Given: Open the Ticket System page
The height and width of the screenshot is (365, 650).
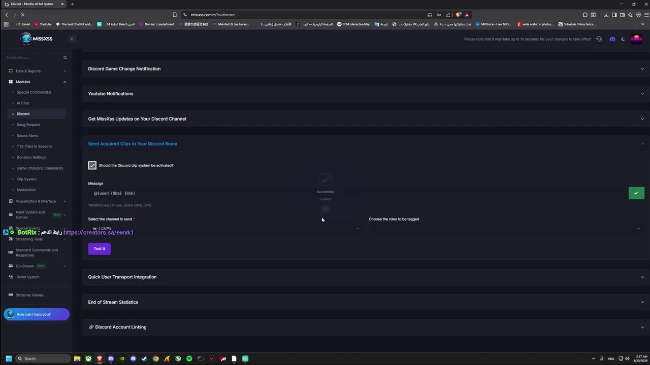Looking at the screenshot, I should click(27, 277).
